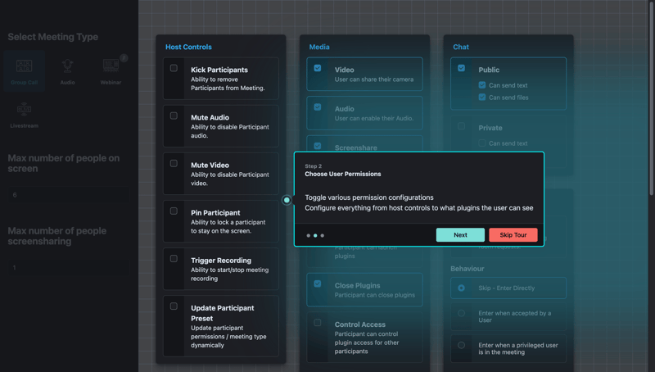Click the Host Controls section heading
The height and width of the screenshot is (372, 655).
[188, 47]
